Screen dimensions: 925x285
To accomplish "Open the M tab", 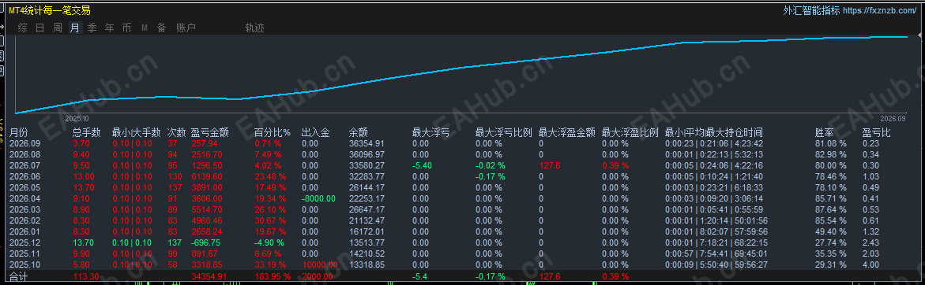I will click(x=144, y=28).
